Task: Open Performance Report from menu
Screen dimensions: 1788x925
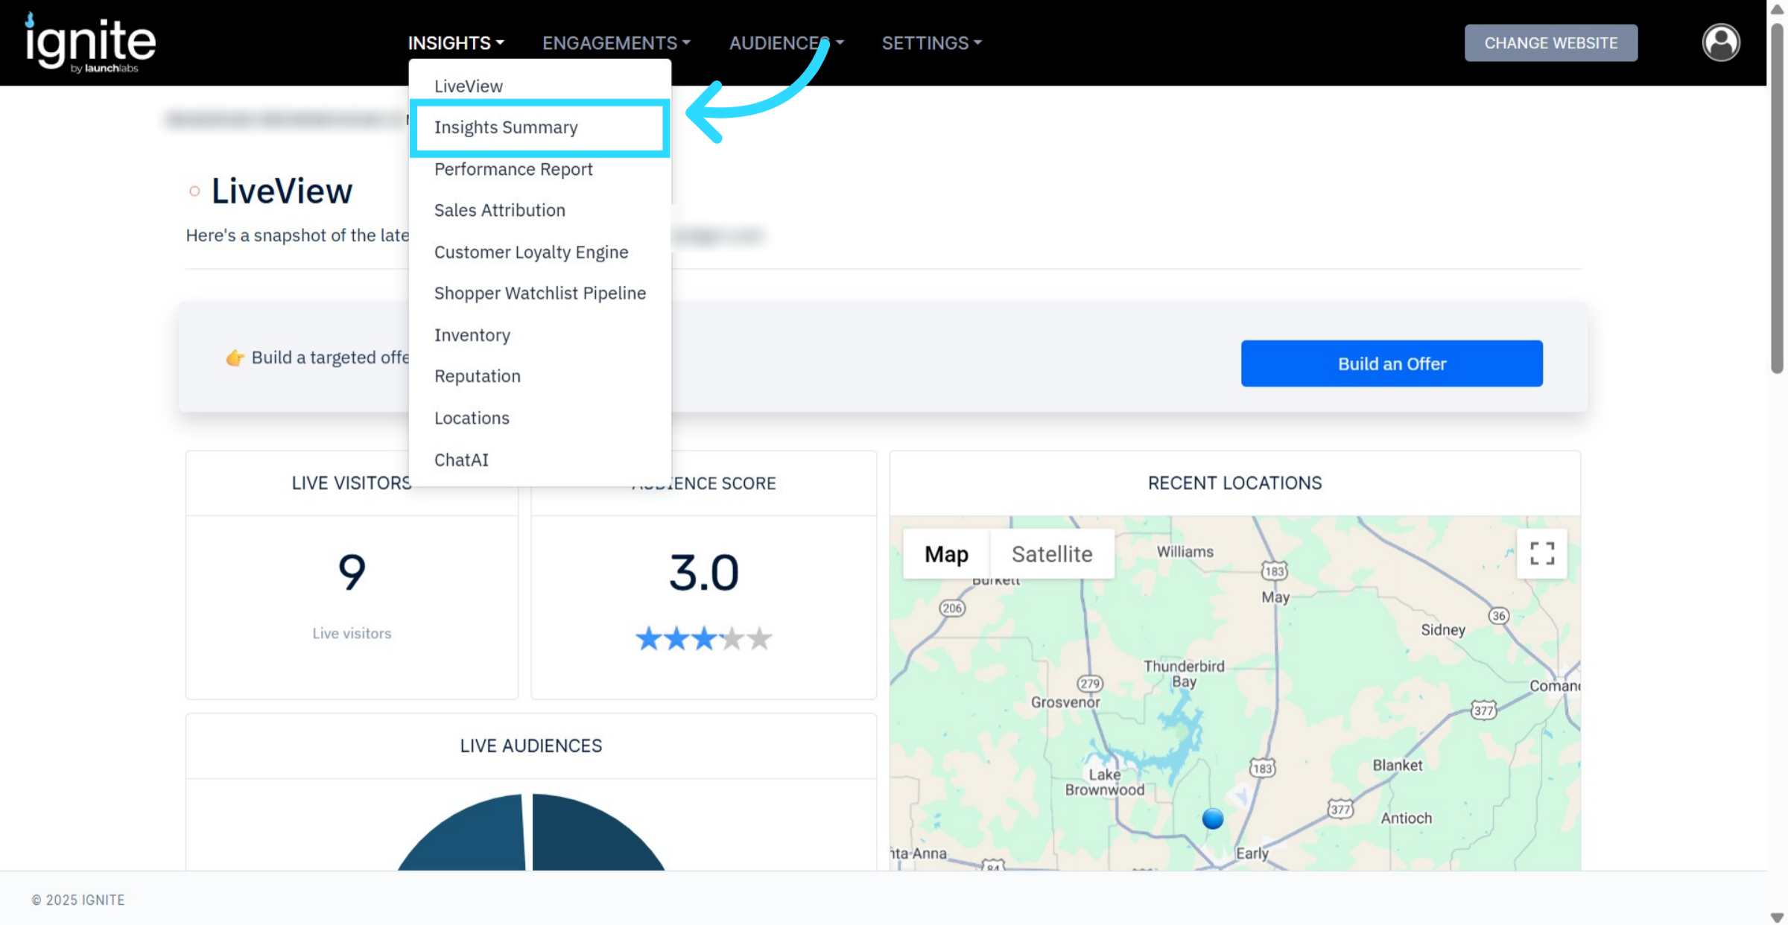Action: coord(513,169)
